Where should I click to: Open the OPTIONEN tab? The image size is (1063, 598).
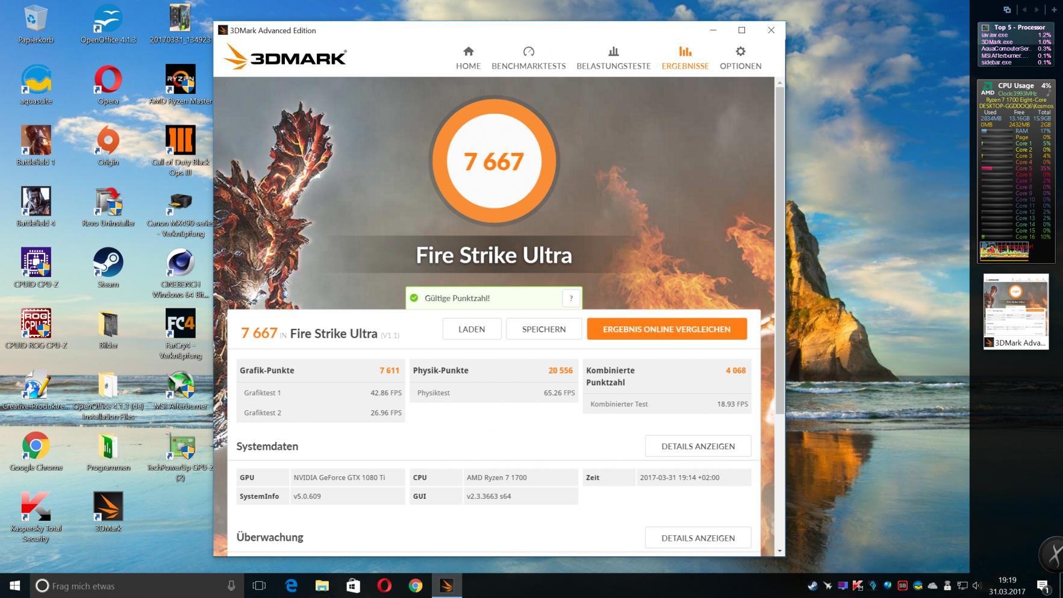(x=740, y=58)
